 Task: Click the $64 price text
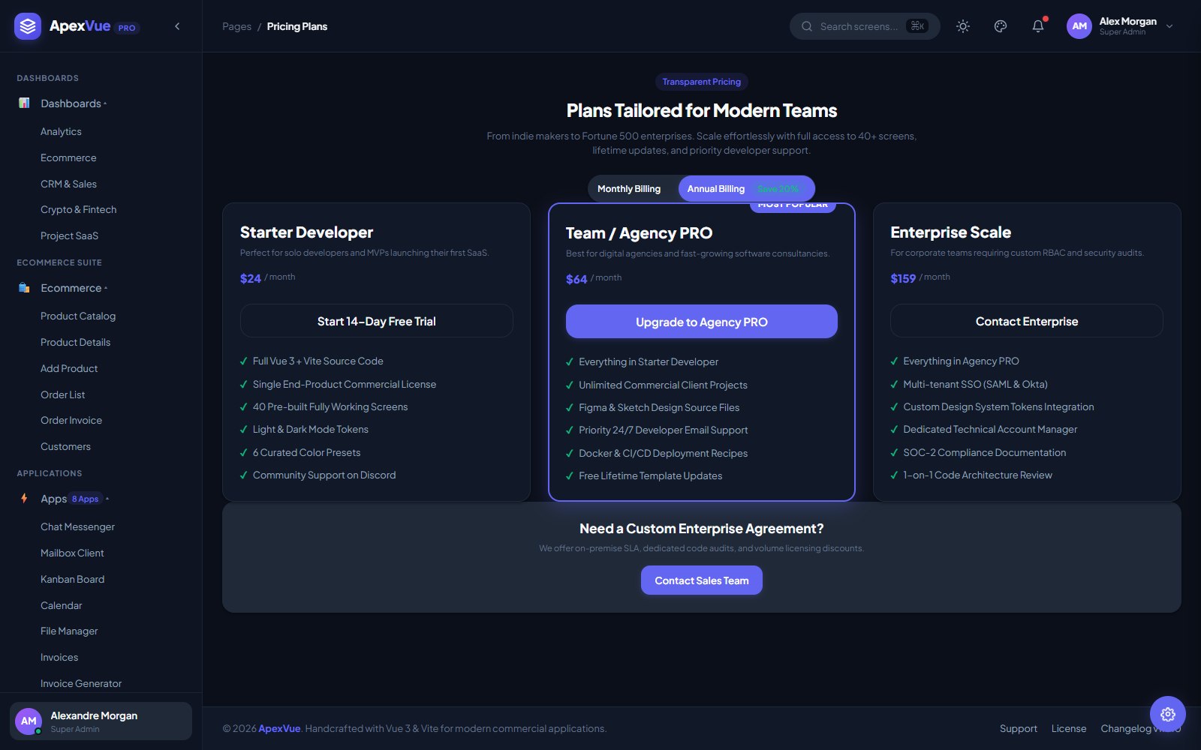tap(576, 279)
